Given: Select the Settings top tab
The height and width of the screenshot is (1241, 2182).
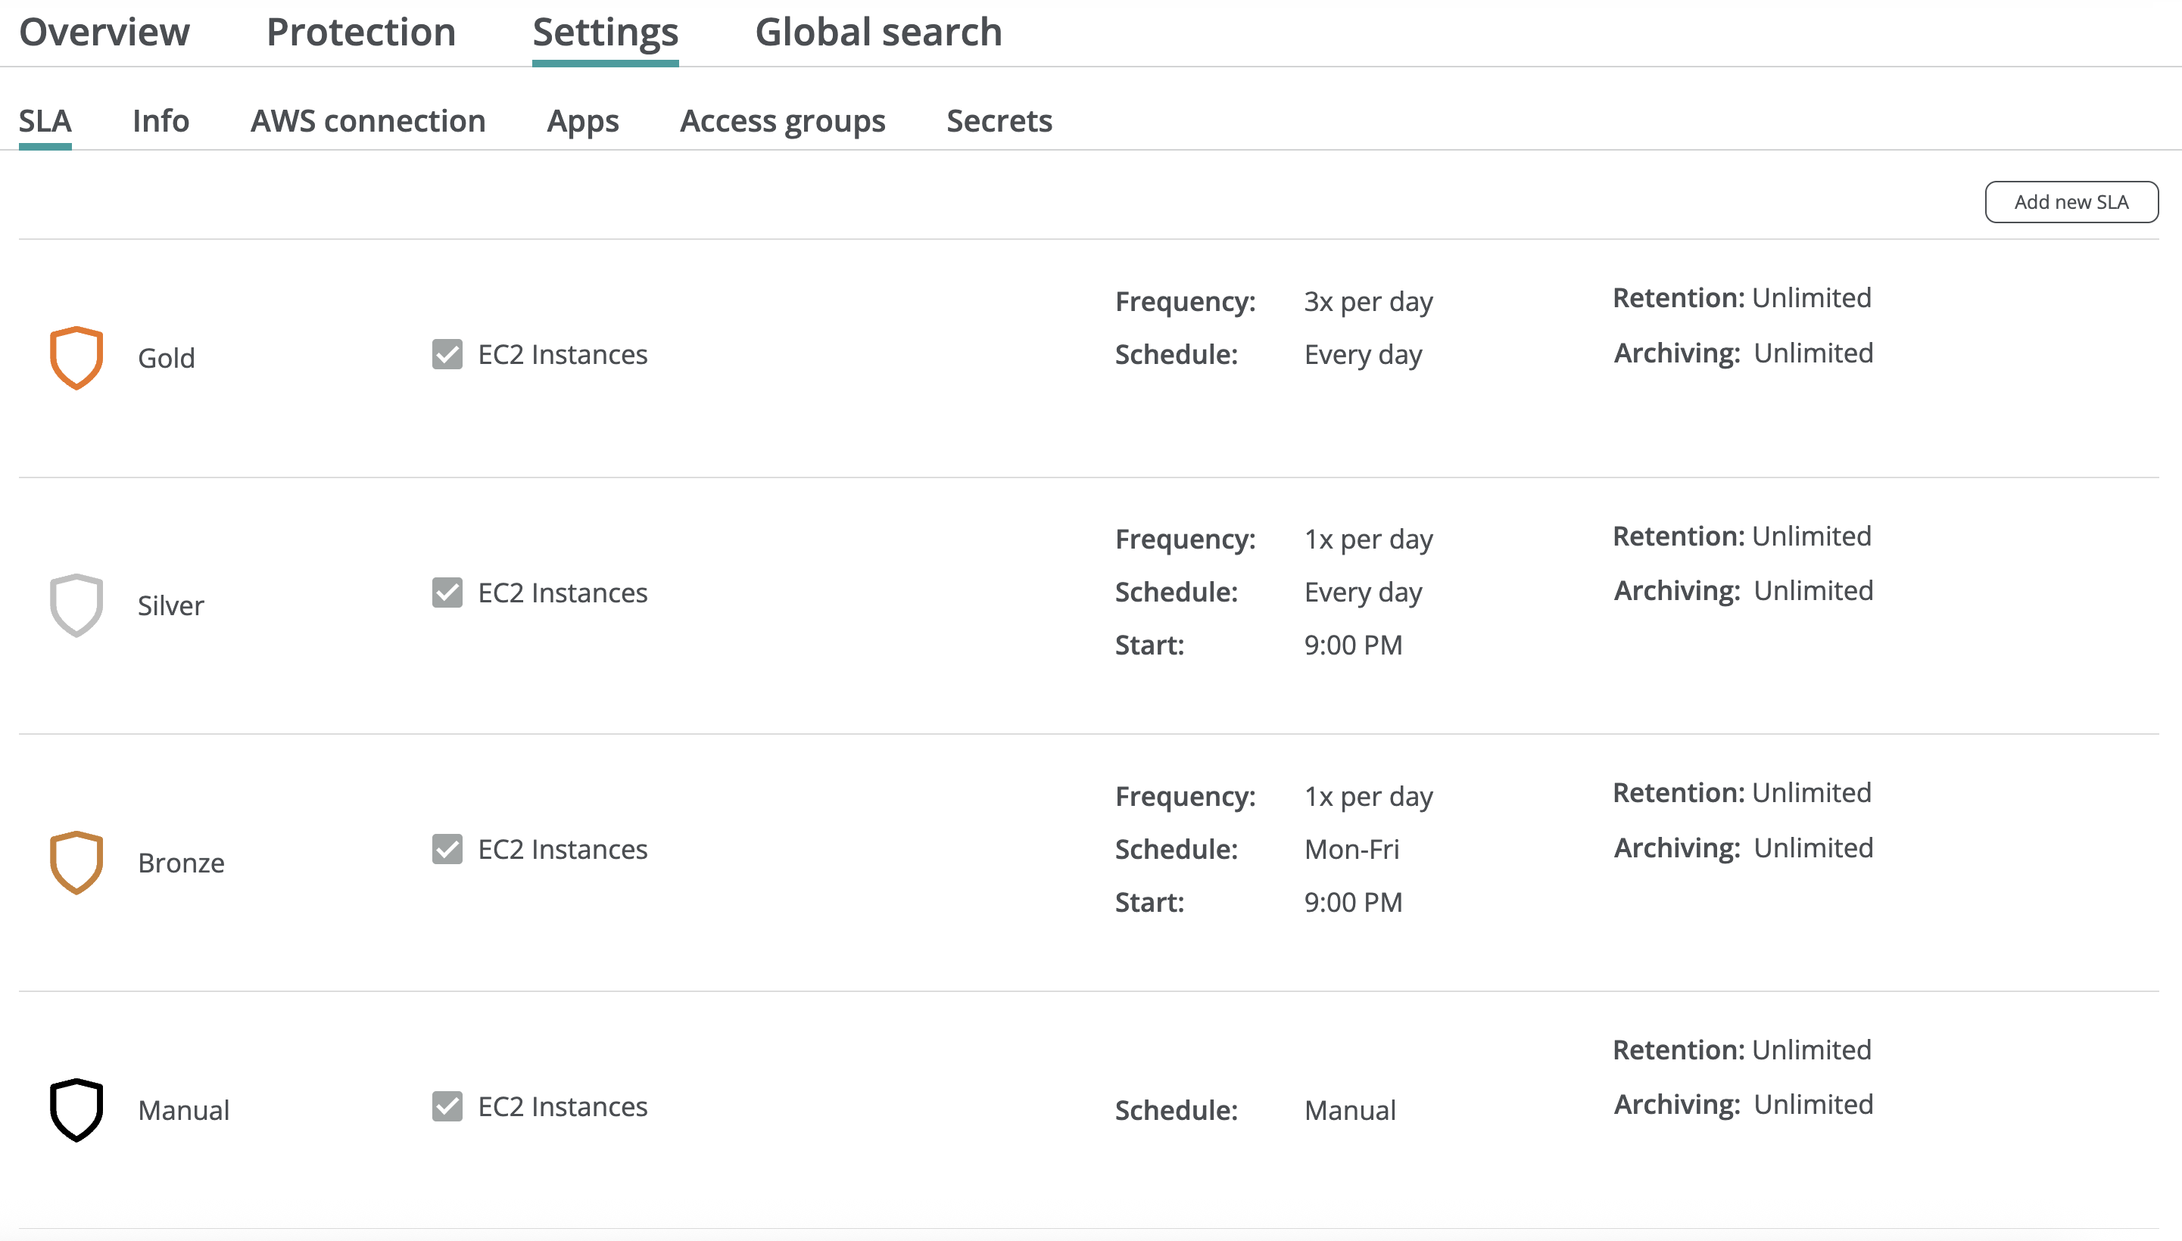Looking at the screenshot, I should pyautogui.click(x=604, y=33).
